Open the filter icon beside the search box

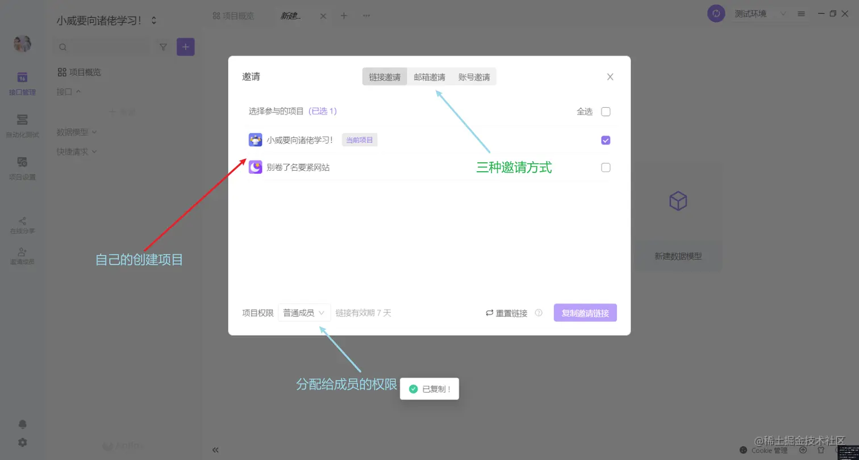[162, 47]
